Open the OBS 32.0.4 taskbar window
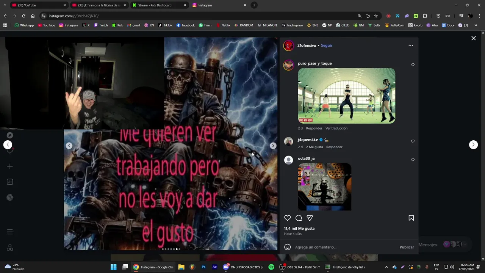Screen dimensions: 485x273 tap(299, 267)
